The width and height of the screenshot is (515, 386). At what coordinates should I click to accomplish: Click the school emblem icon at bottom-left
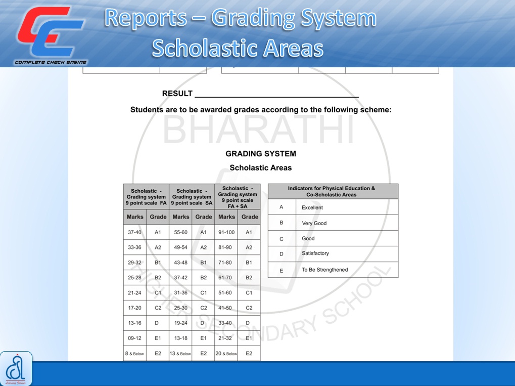16,368
